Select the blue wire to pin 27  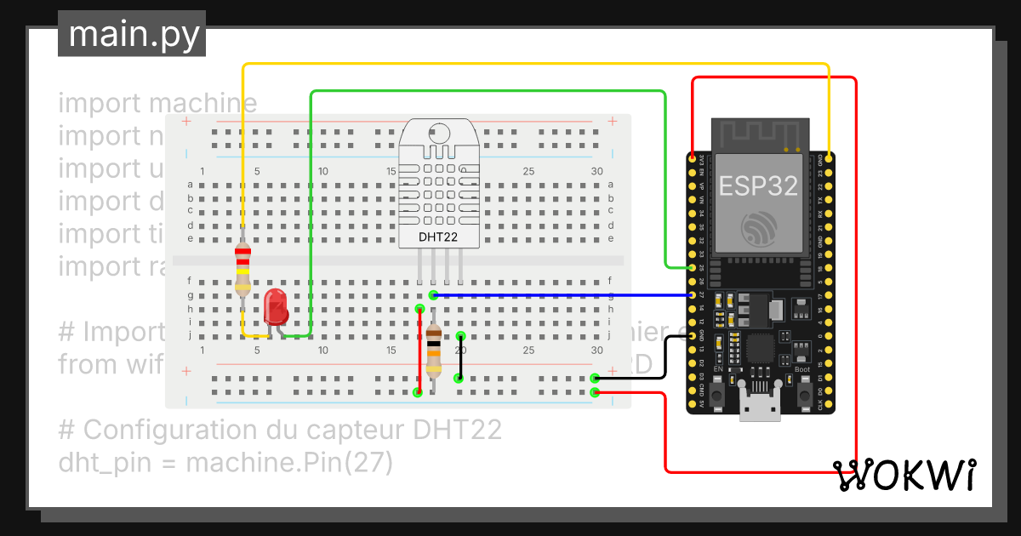coord(562,295)
